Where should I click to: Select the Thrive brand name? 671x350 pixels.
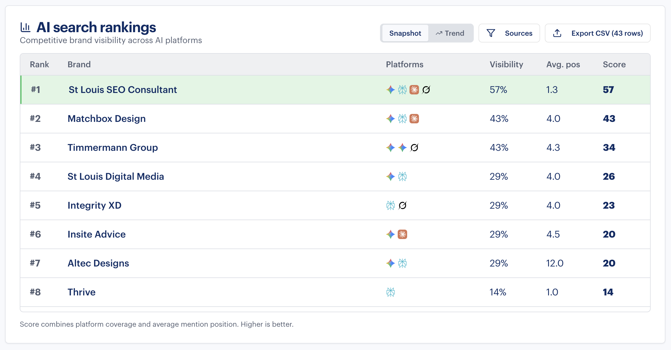pos(81,292)
